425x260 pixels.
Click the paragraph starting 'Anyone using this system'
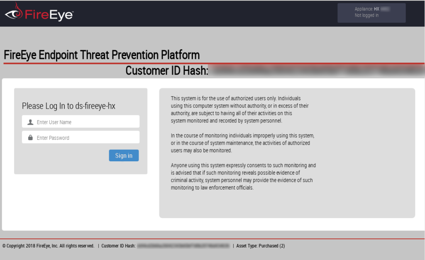243,176
